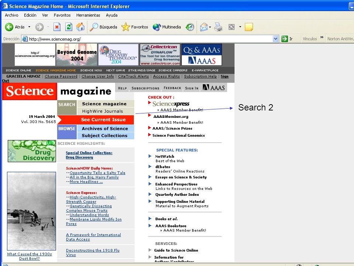Go to Next Wave nav tab
Screen dimensions: 354x266
[x=115, y=70]
